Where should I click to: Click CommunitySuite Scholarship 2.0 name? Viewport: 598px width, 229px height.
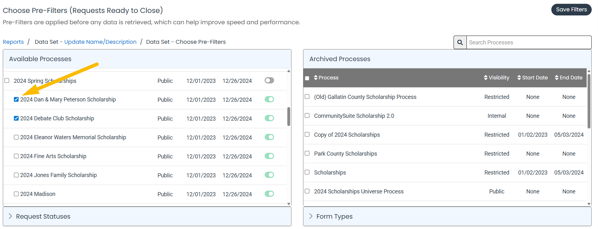pos(354,116)
